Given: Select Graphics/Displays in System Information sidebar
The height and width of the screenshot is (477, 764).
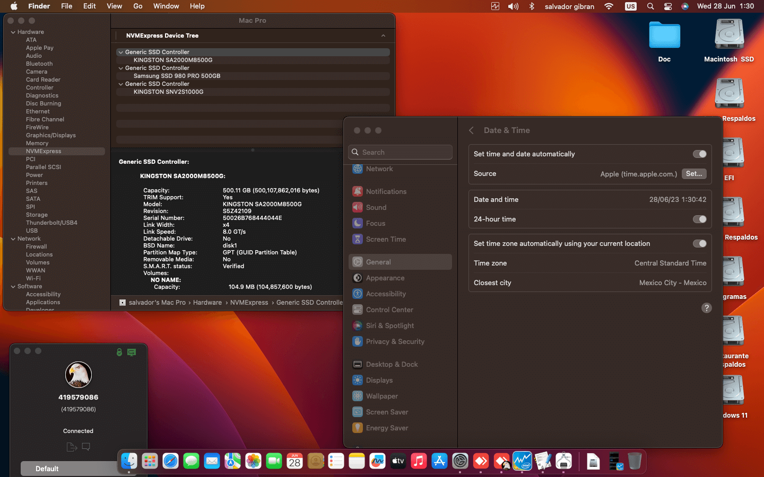Looking at the screenshot, I should 51,135.
